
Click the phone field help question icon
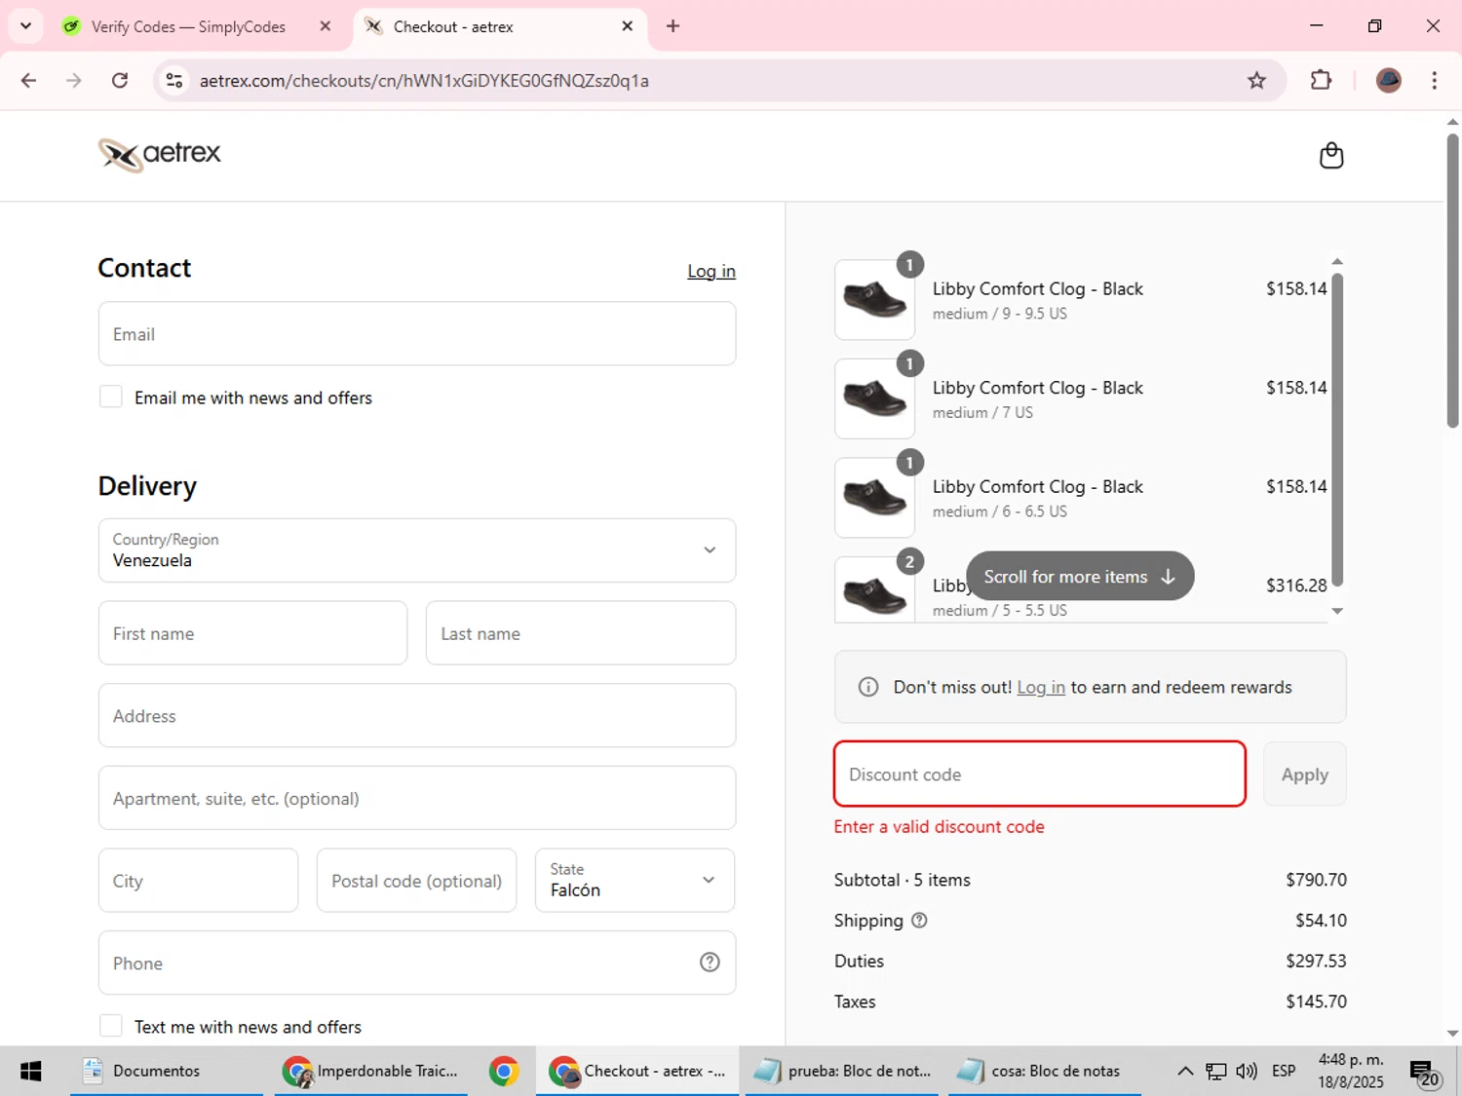710,963
